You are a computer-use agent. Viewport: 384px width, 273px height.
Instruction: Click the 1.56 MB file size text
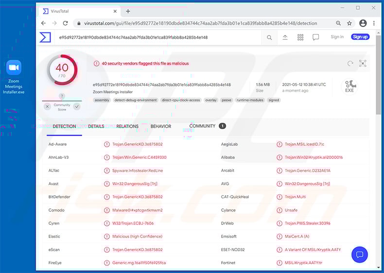click(x=263, y=85)
